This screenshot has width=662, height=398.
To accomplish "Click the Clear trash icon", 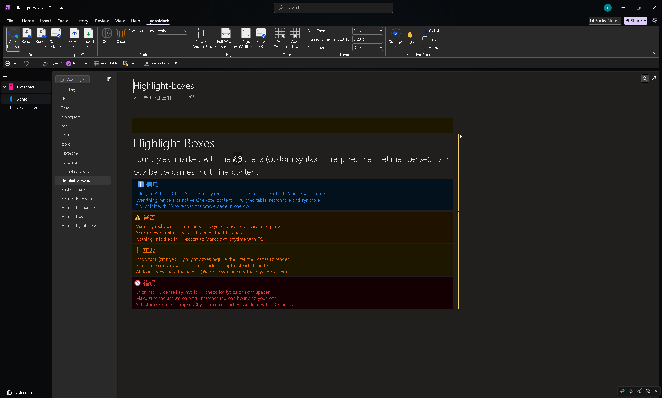I will (121, 36).
